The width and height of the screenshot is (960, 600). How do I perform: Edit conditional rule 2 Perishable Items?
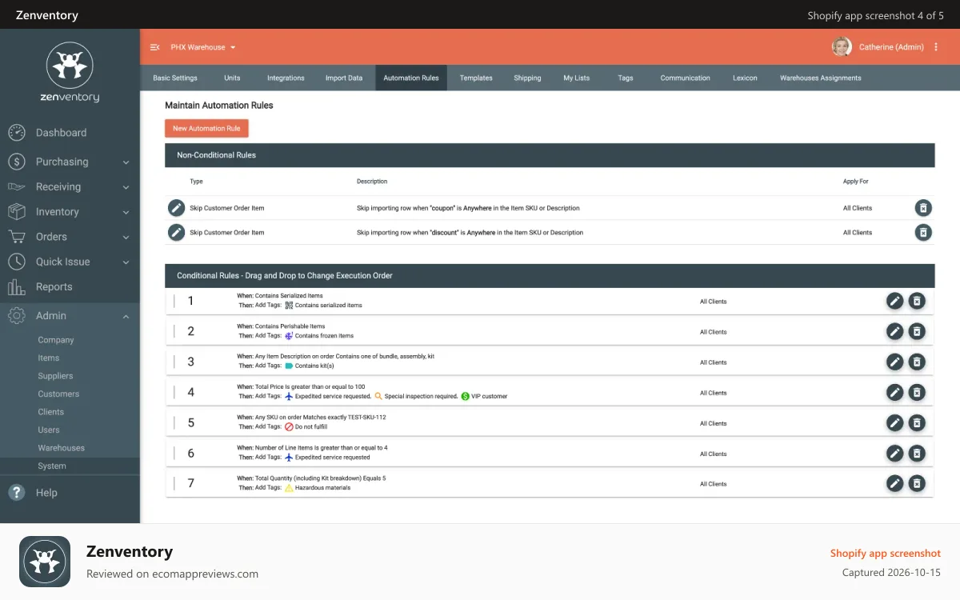coord(894,331)
